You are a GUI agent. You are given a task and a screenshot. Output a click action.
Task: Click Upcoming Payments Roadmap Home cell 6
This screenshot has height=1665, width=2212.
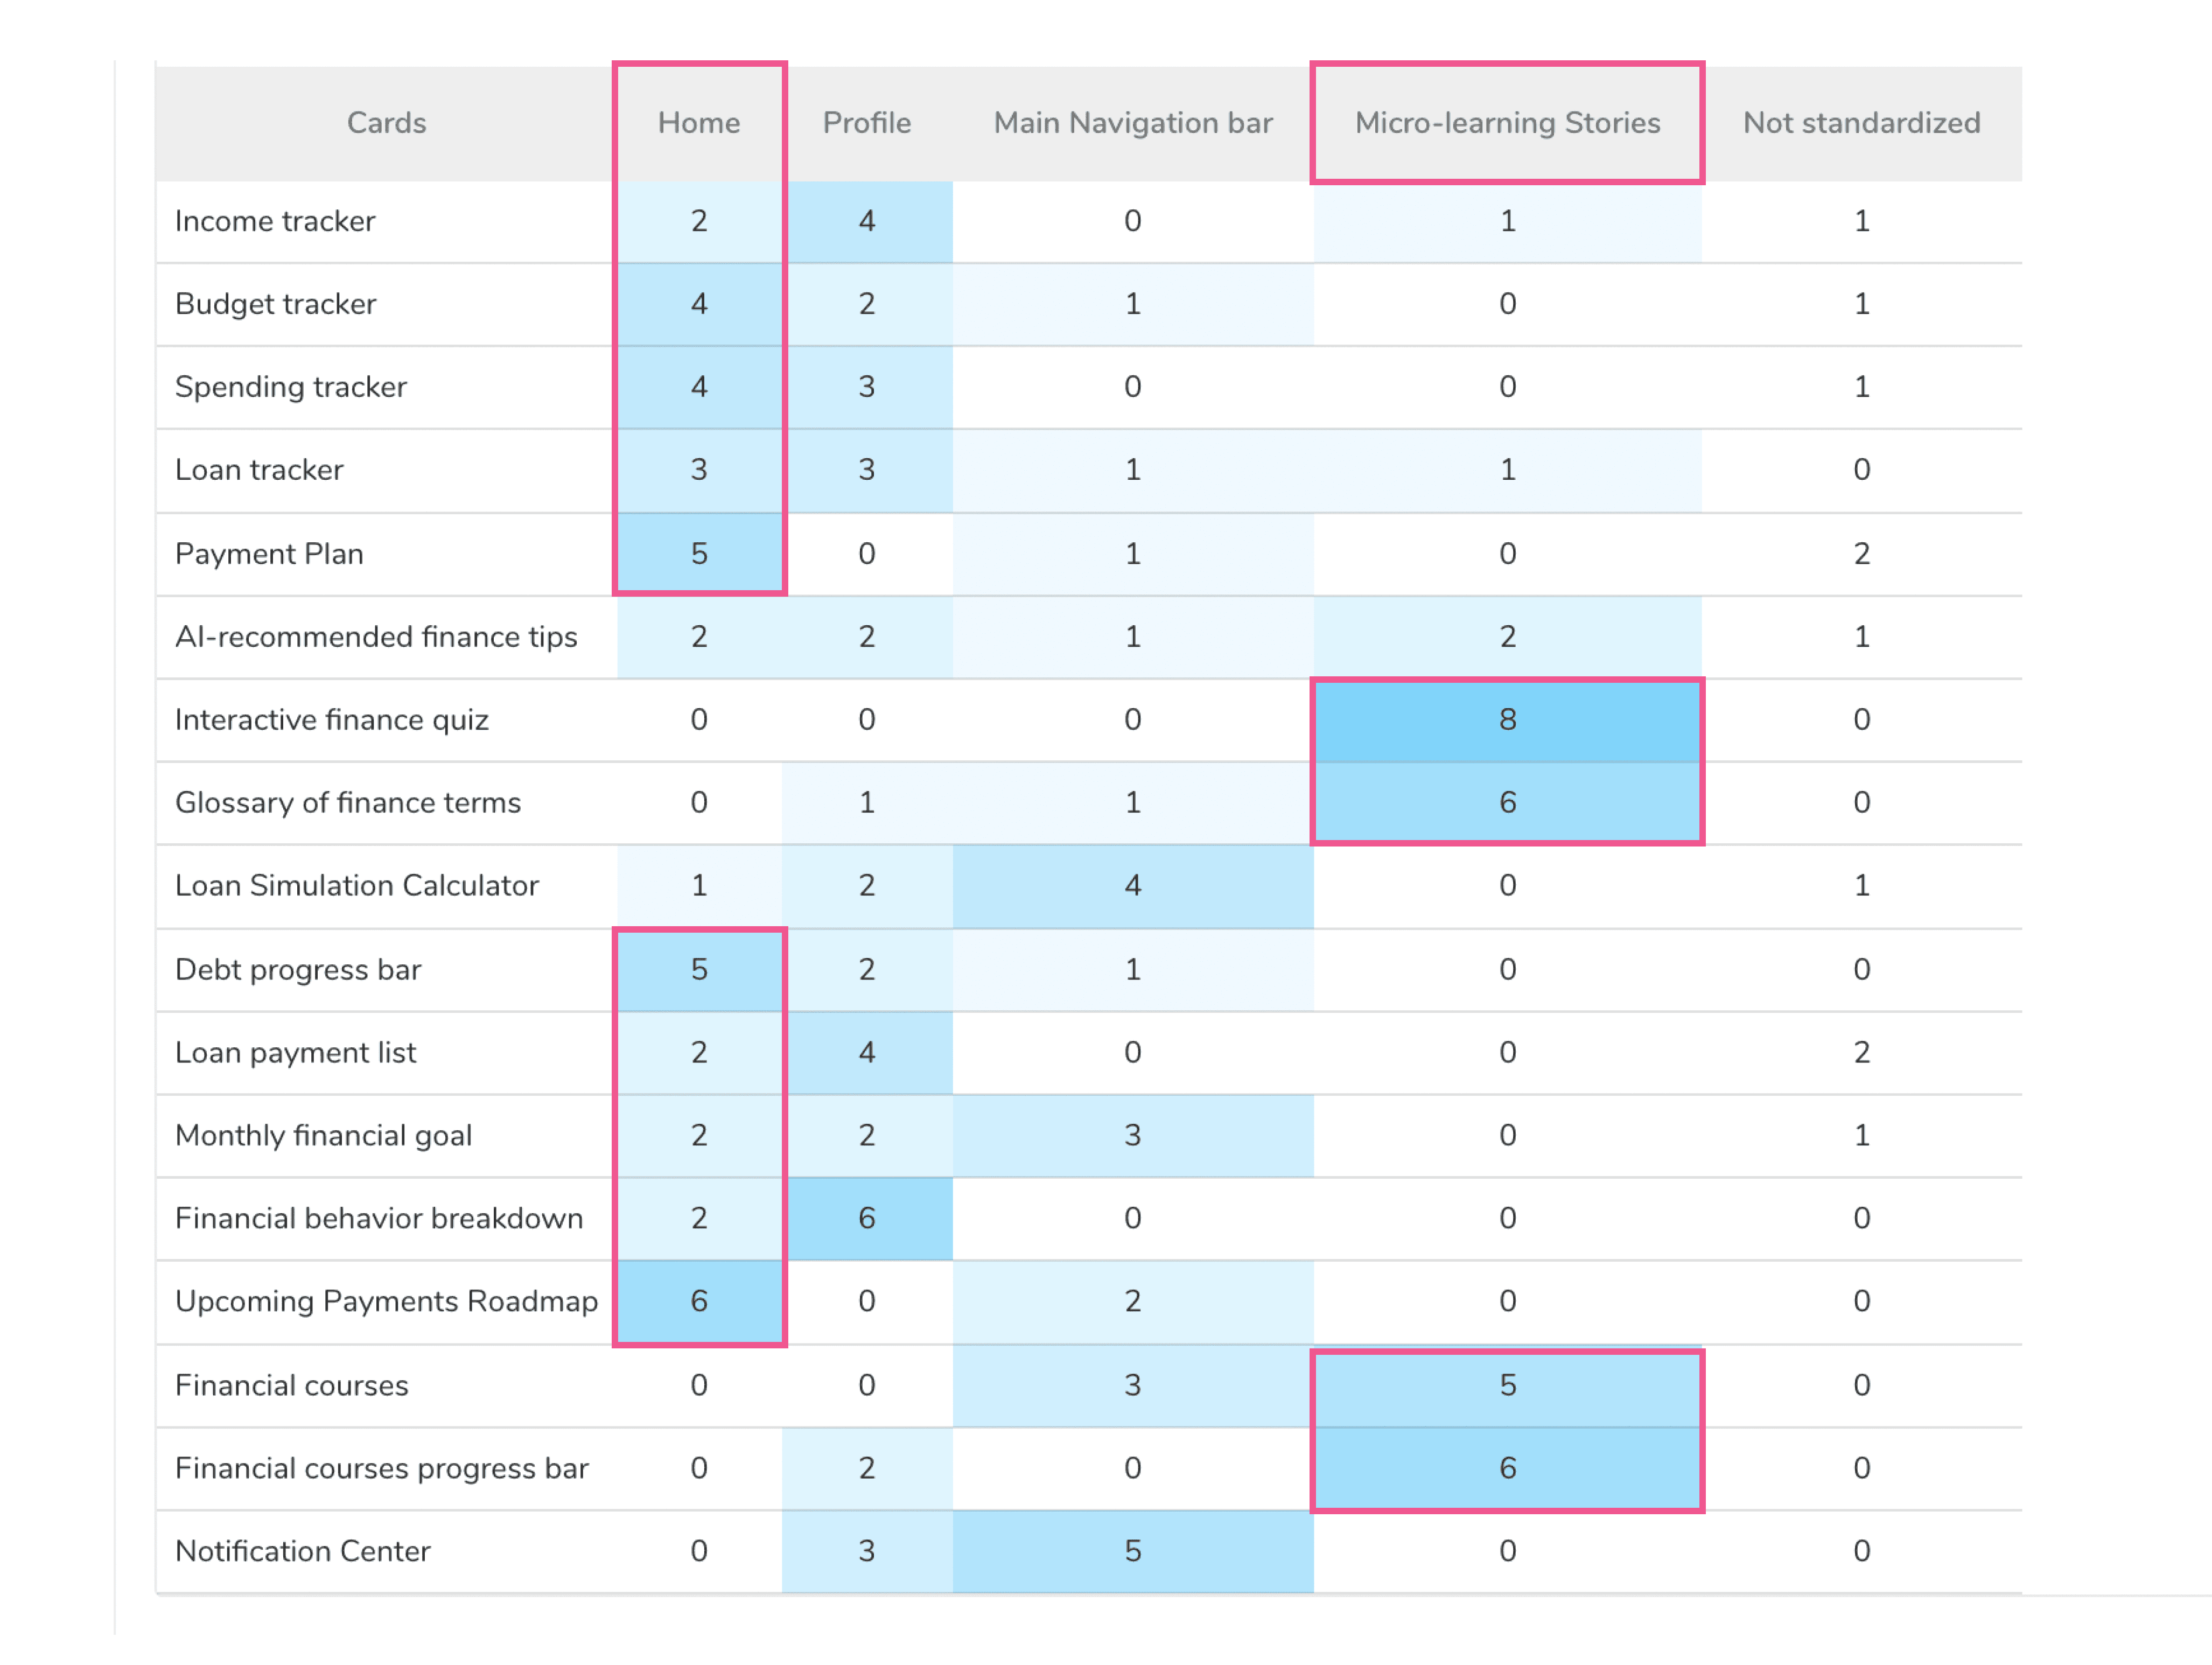coord(698,1300)
